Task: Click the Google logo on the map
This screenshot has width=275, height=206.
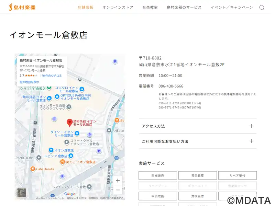Action: [x=69, y=194]
